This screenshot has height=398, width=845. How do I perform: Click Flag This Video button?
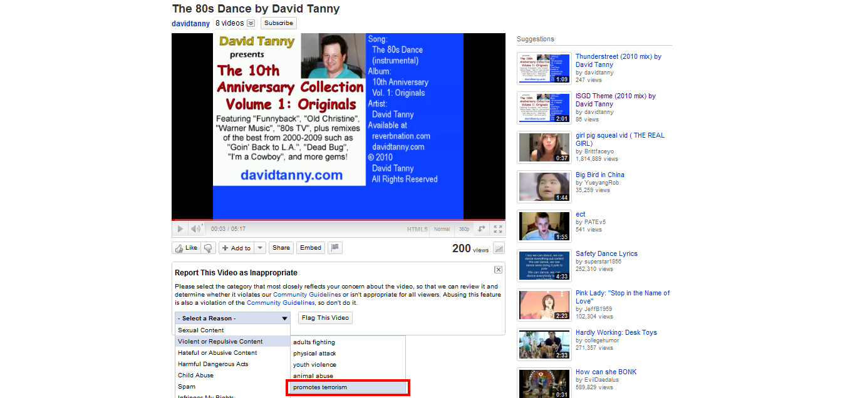325,318
